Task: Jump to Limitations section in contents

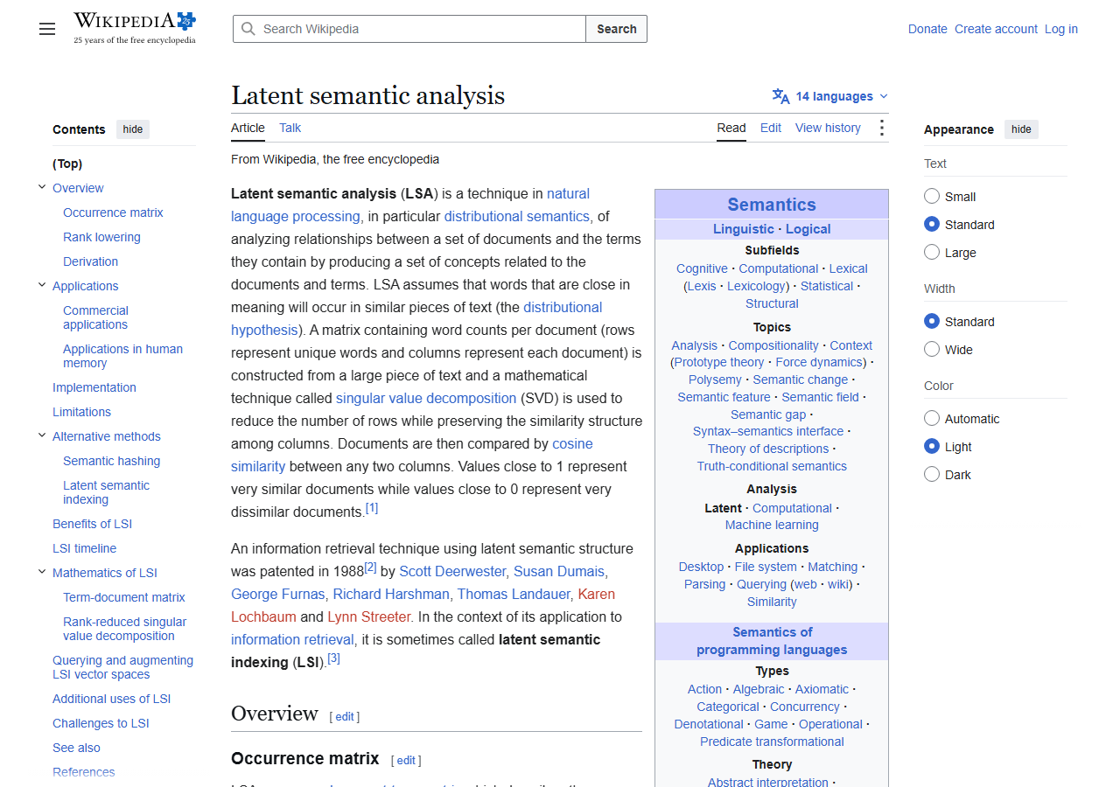Action: (x=81, y=412)
